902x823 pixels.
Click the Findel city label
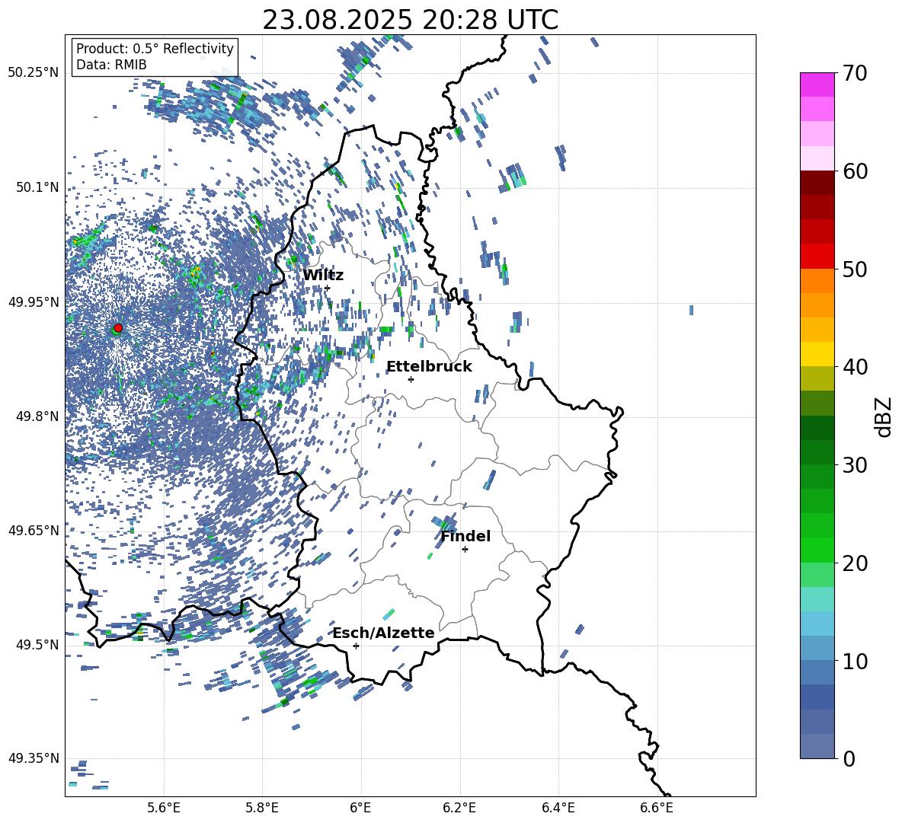(x=465, y=536)
